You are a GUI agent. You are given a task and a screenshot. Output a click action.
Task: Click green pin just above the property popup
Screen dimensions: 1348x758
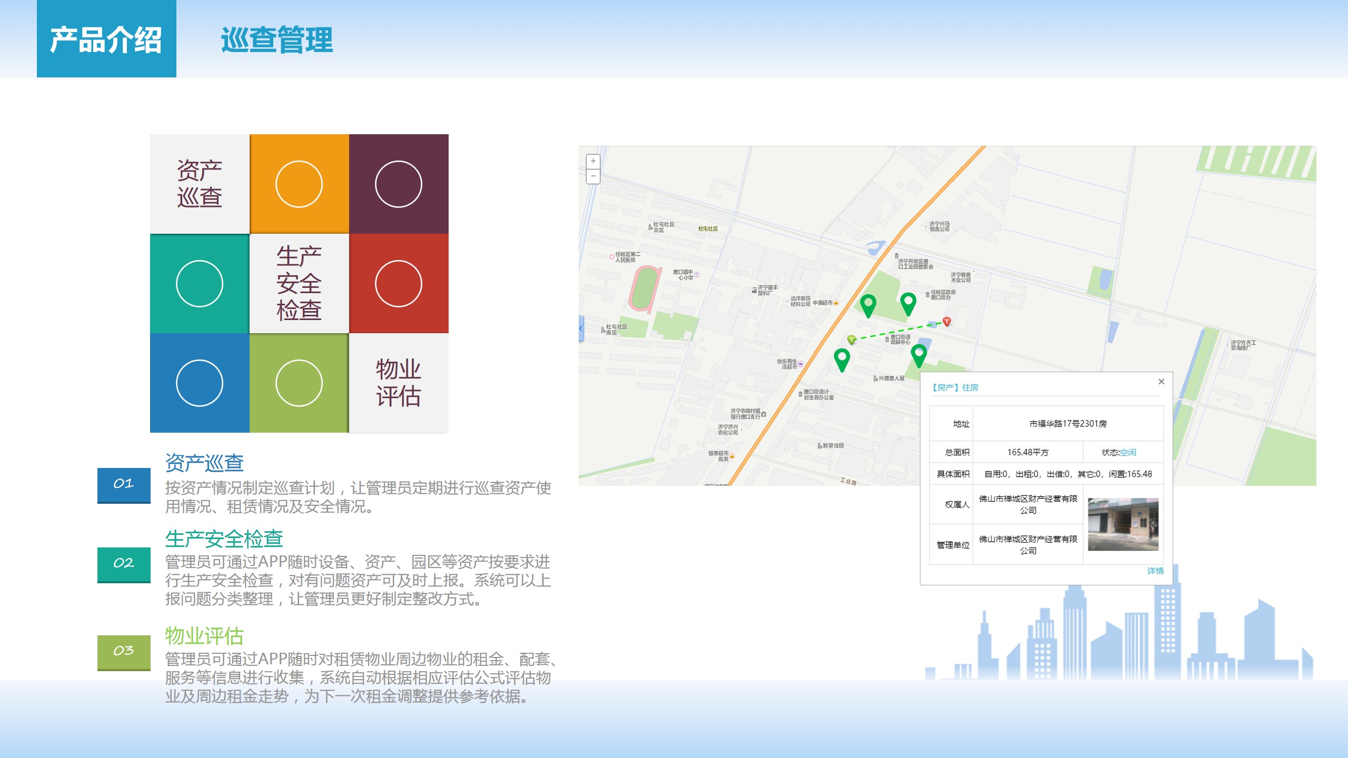pos(919,355)
